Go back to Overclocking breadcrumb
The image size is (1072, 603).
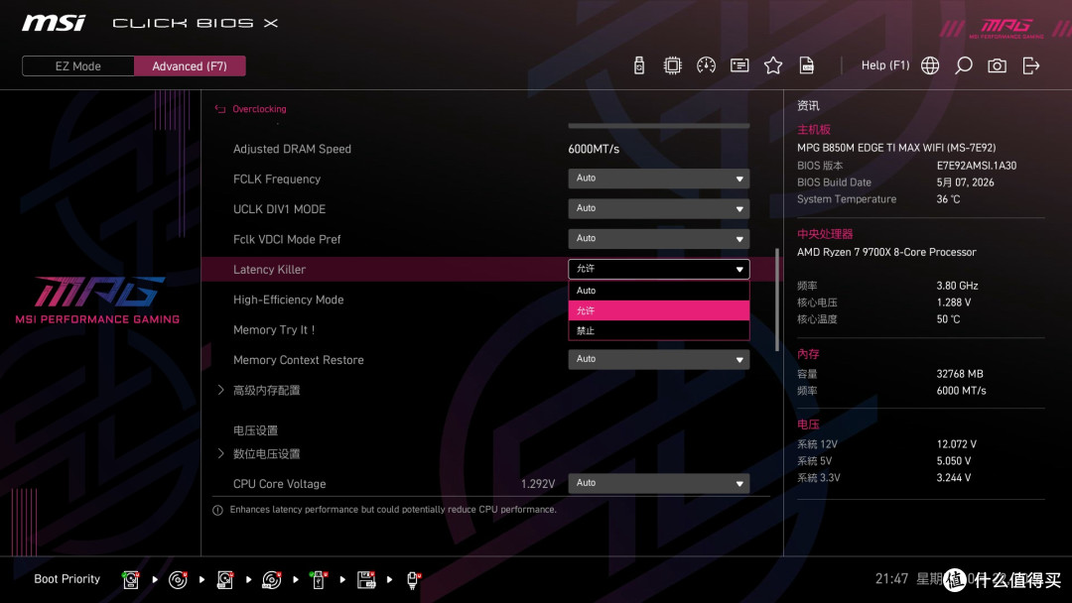[259, 108]
